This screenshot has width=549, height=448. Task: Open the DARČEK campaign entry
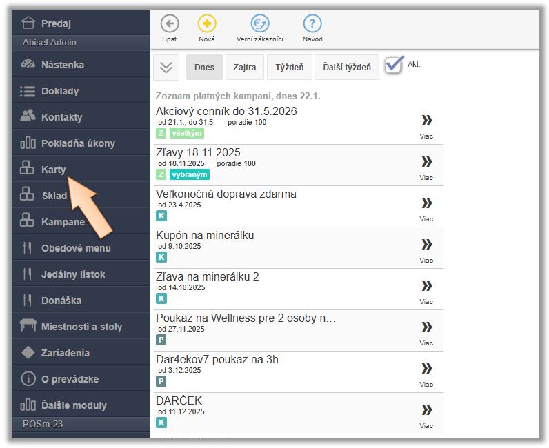[x=179, y=400]
